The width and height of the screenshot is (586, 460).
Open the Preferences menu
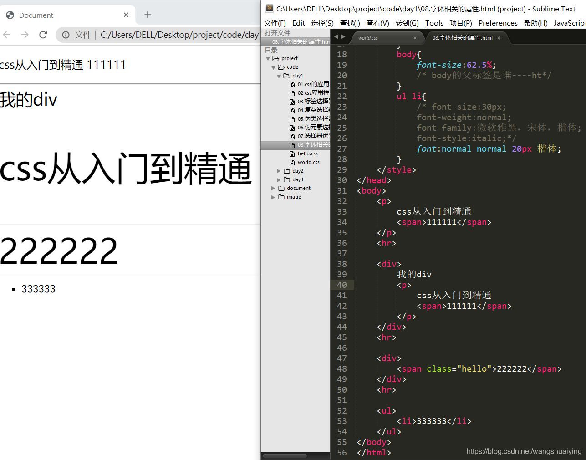[498, 23]
